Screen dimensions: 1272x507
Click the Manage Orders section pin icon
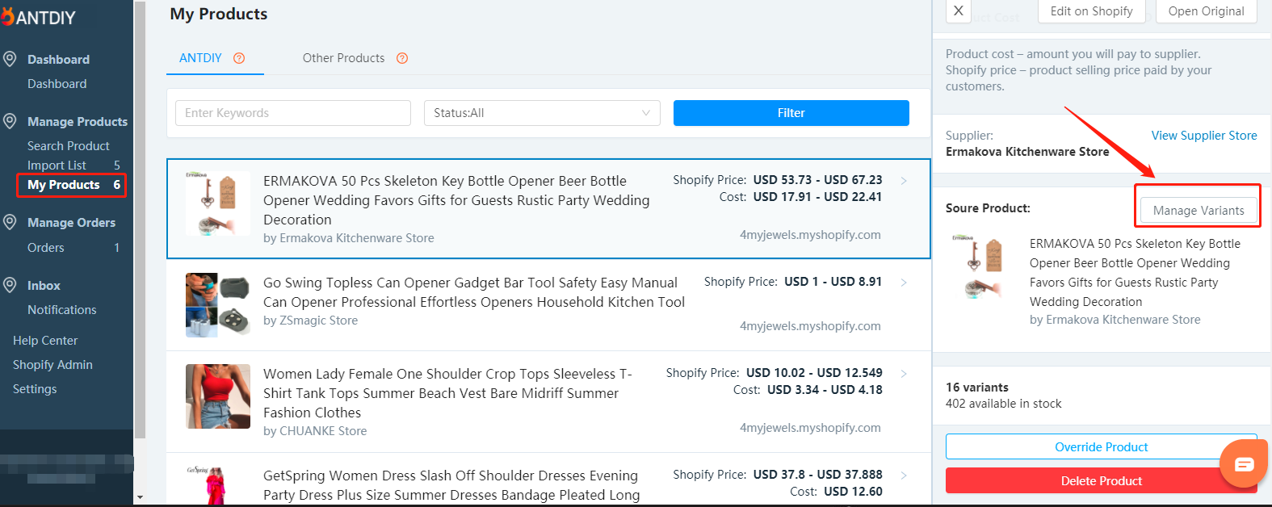point(10,222)
